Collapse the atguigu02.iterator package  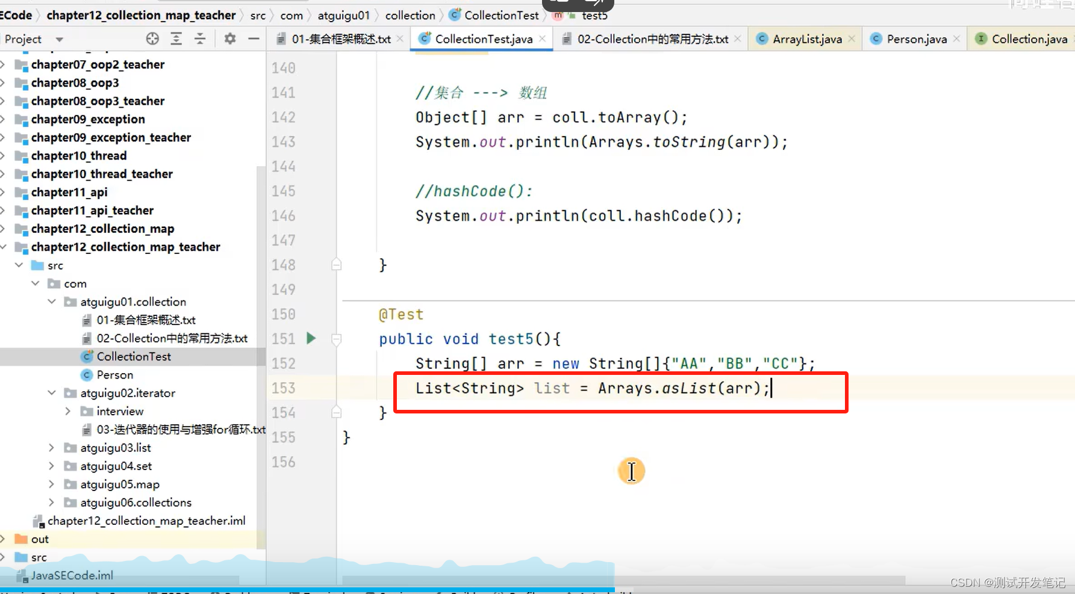pos(52,392)
